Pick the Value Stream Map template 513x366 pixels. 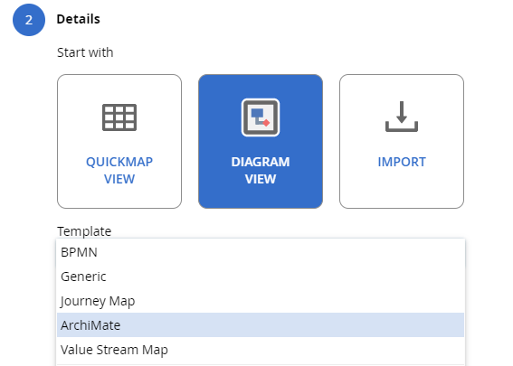click(x=261, y=350)
